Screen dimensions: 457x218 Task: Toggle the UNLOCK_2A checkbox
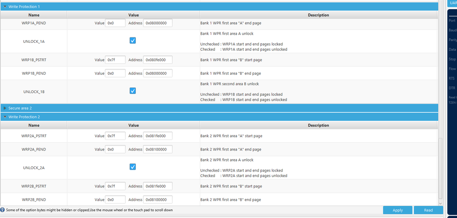(x=133, y=167)
